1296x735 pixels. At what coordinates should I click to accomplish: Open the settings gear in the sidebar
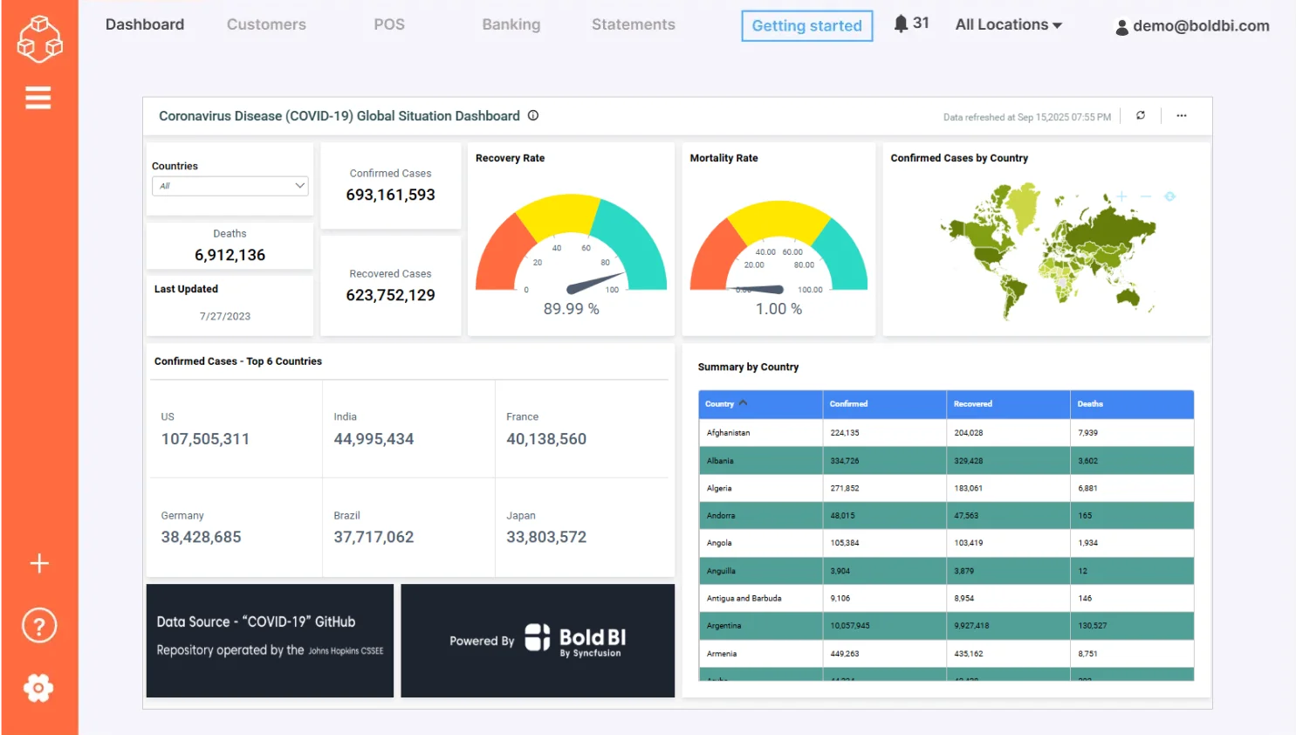(x=38, y=688)
